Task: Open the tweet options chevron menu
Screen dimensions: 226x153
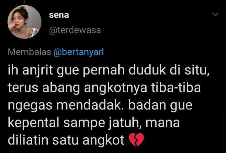Action: pyautogui.click(x=215, y=14)
